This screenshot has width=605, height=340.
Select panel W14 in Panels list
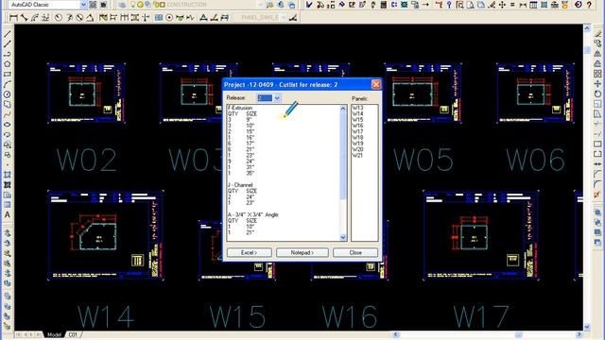[x=357, y=113]
